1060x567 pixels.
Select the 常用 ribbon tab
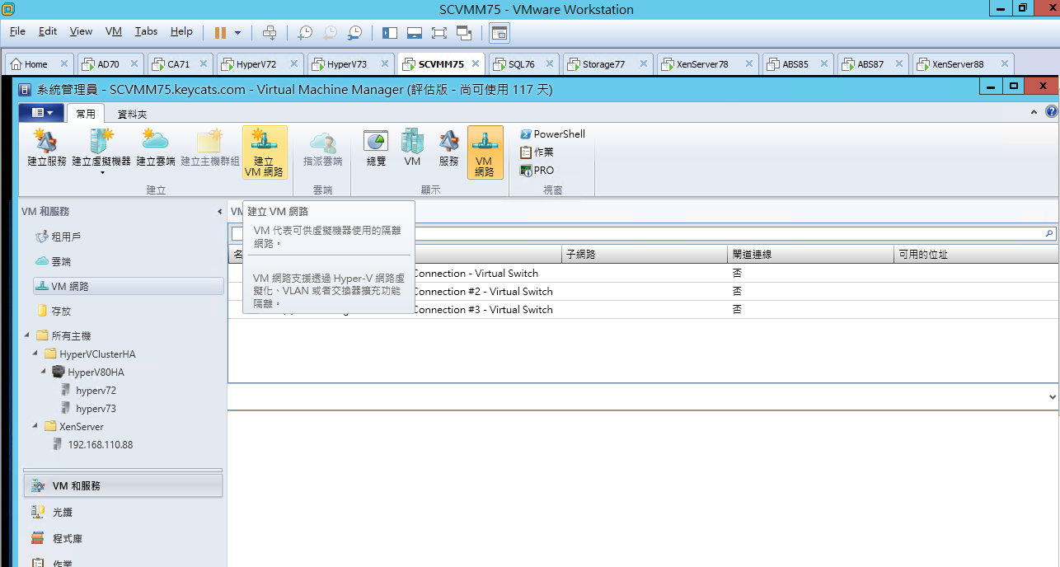(86, 115)
